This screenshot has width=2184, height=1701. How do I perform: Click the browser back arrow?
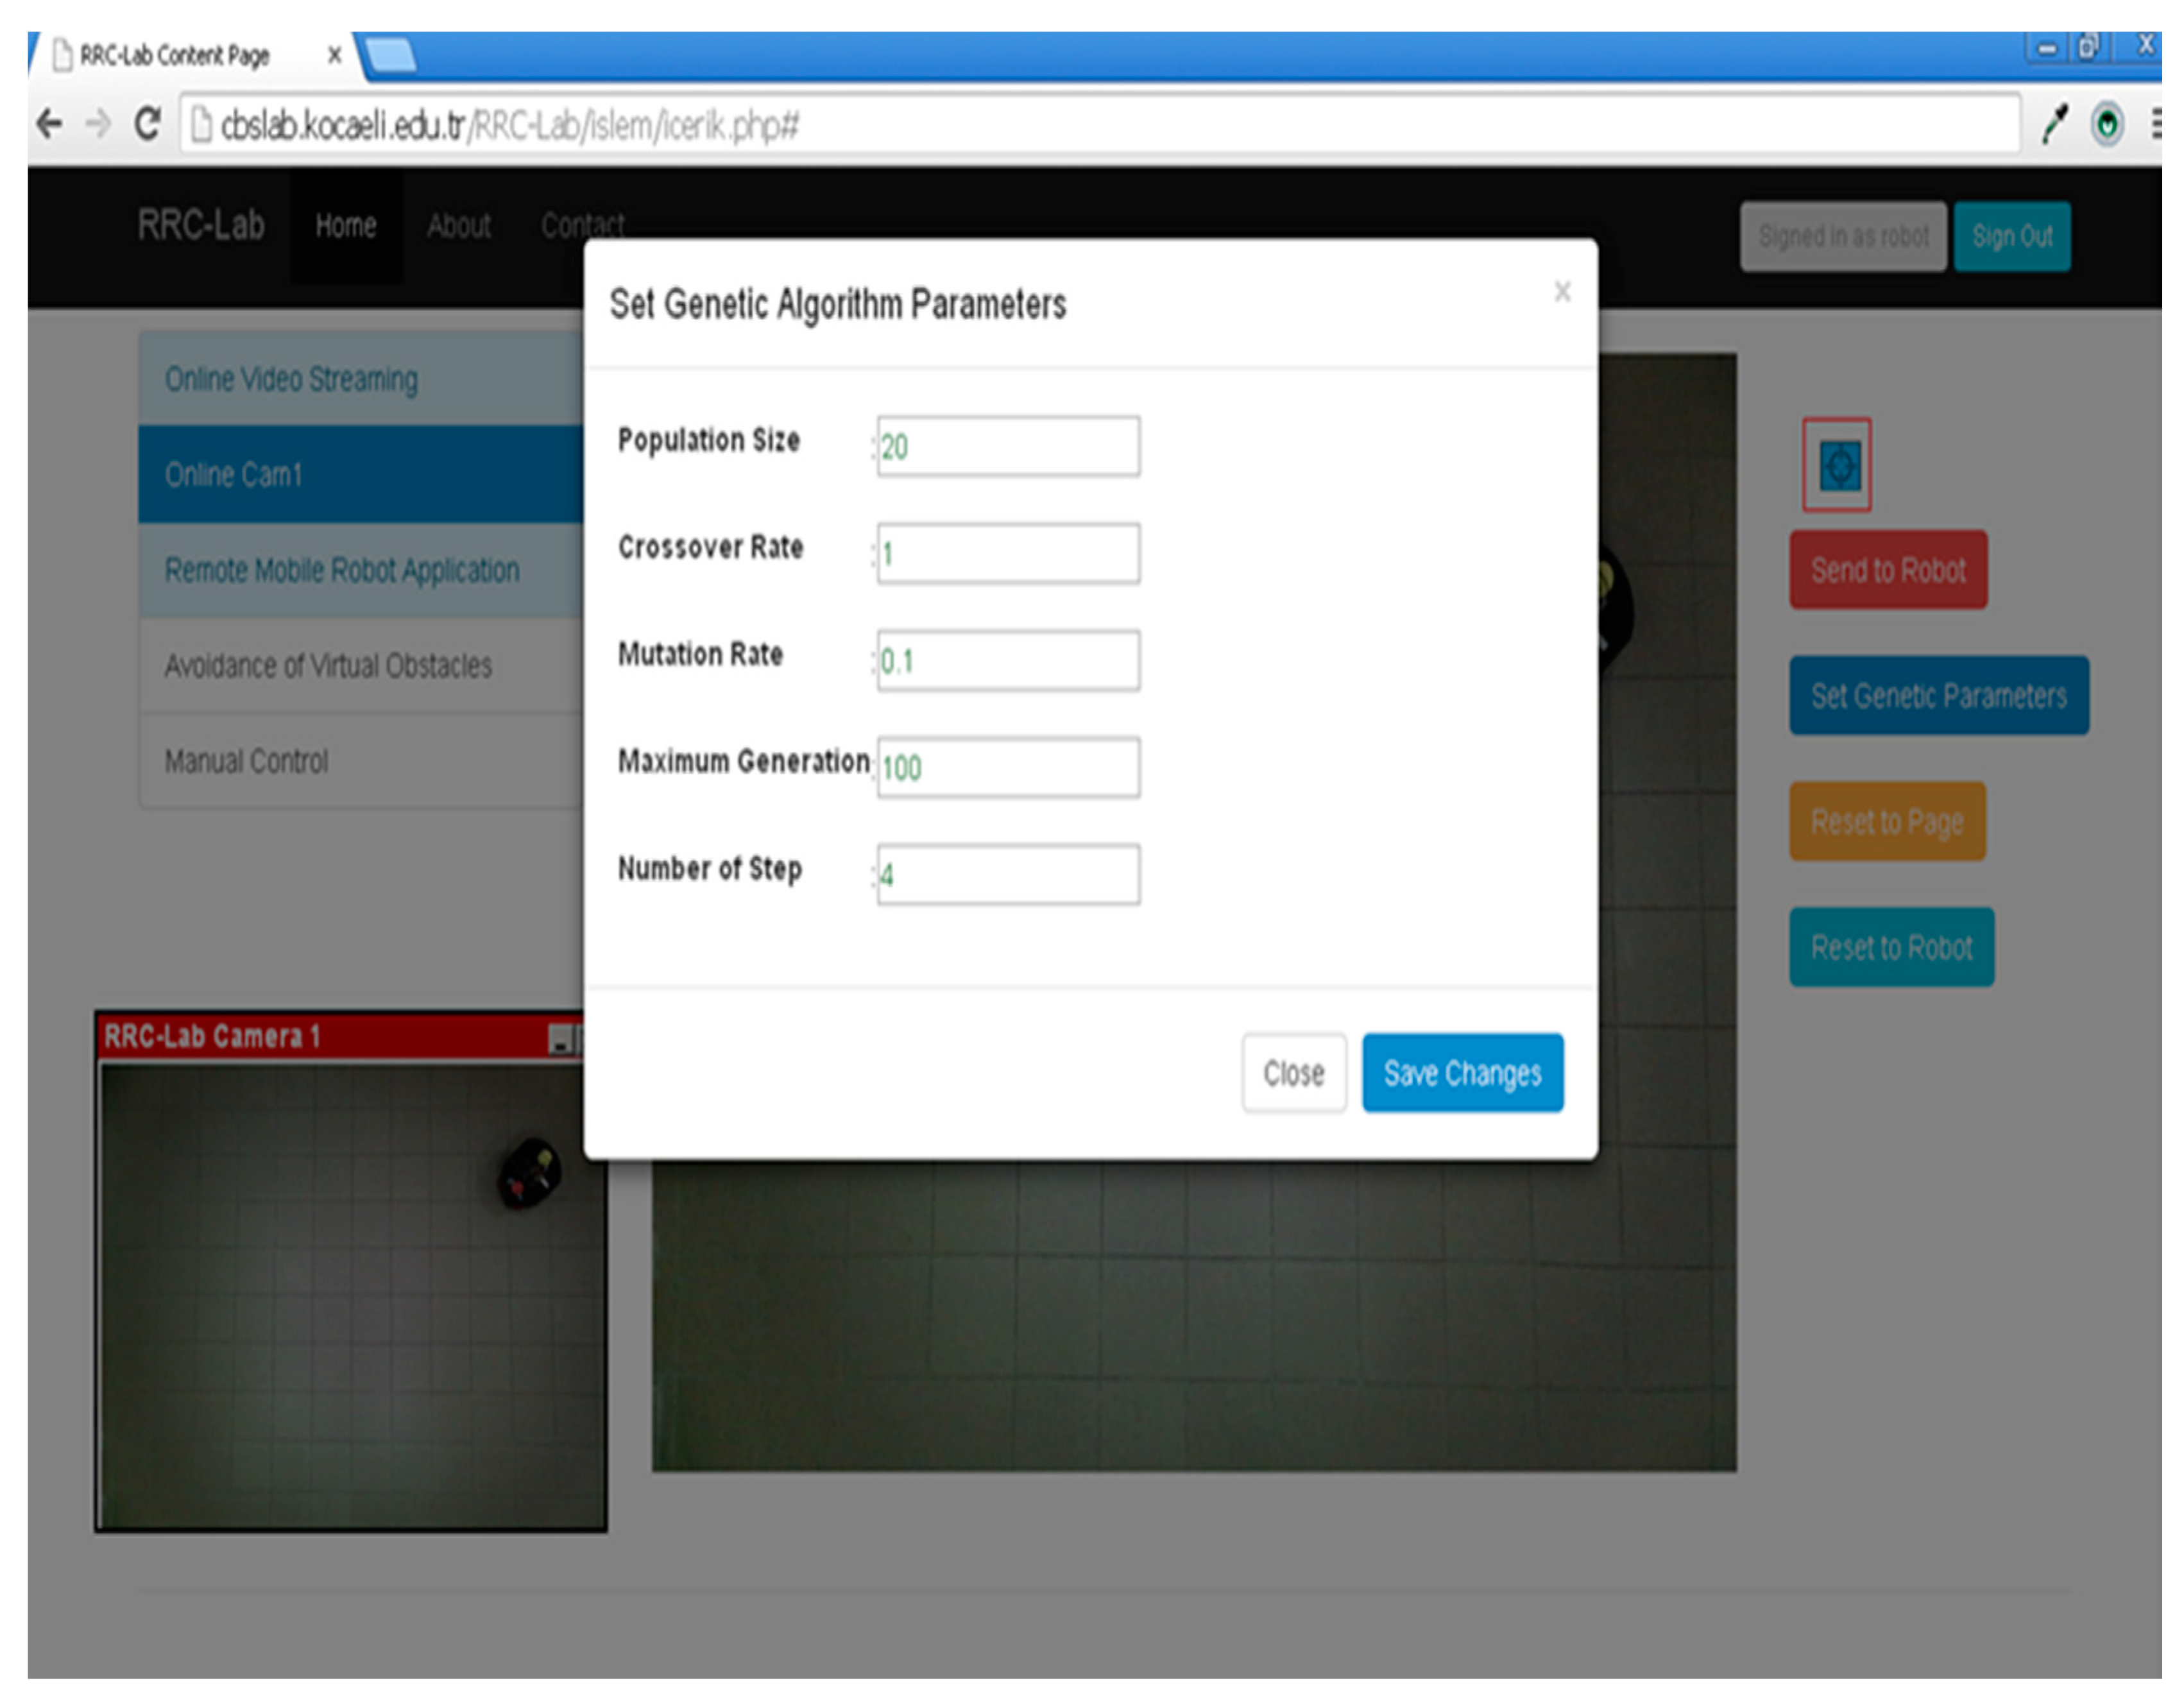[49, 125]
